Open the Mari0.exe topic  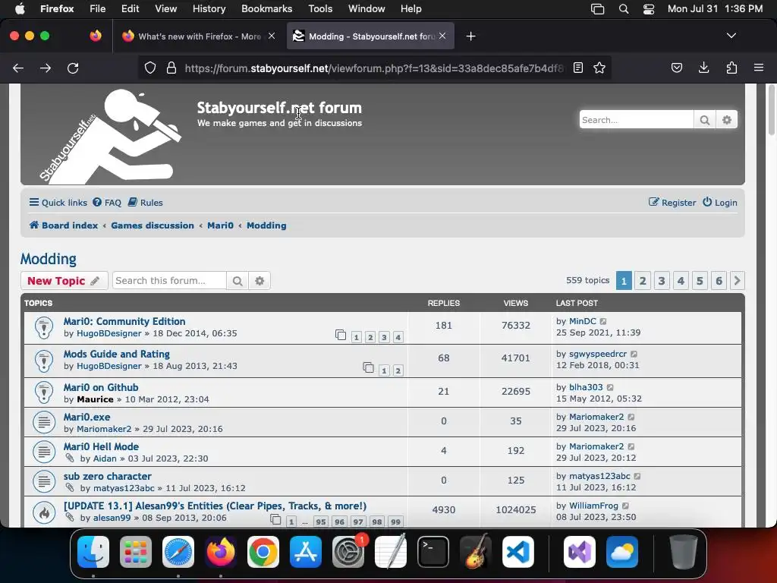pos(87,417)
